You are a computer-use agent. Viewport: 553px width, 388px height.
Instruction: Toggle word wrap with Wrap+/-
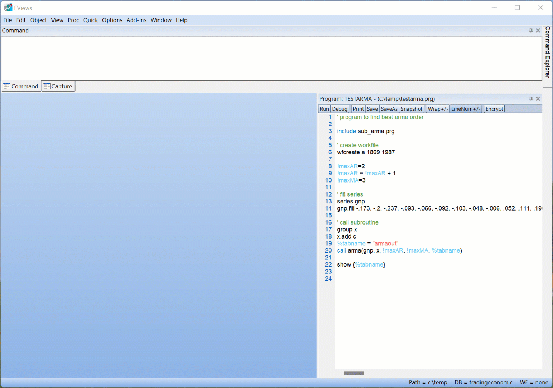pyautogui.click(x=438, y=109)
